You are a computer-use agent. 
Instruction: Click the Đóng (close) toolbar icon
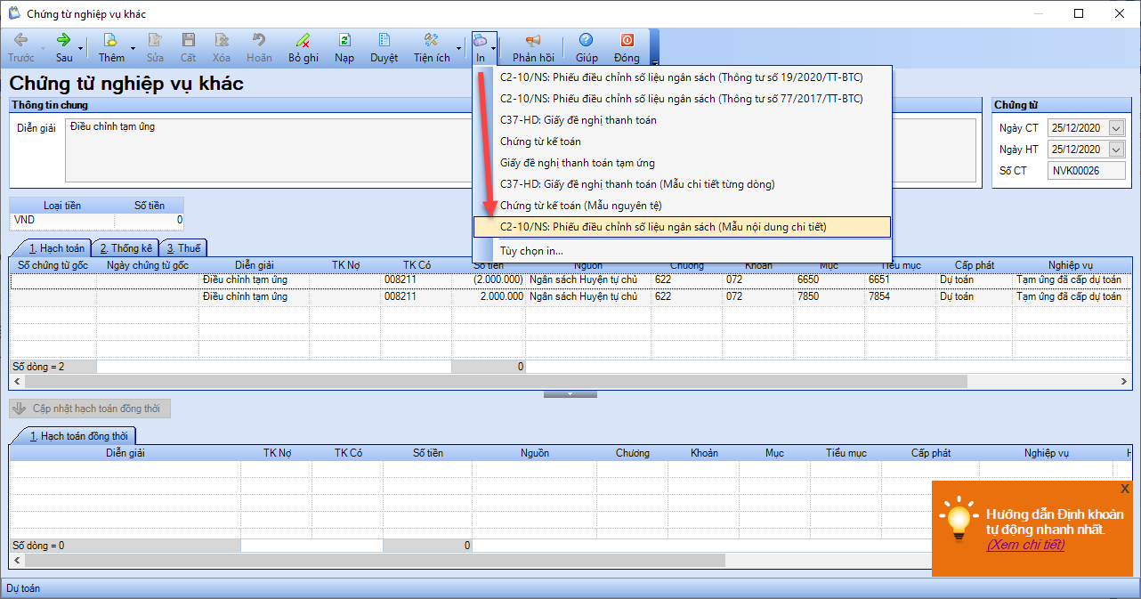point(627,41)
